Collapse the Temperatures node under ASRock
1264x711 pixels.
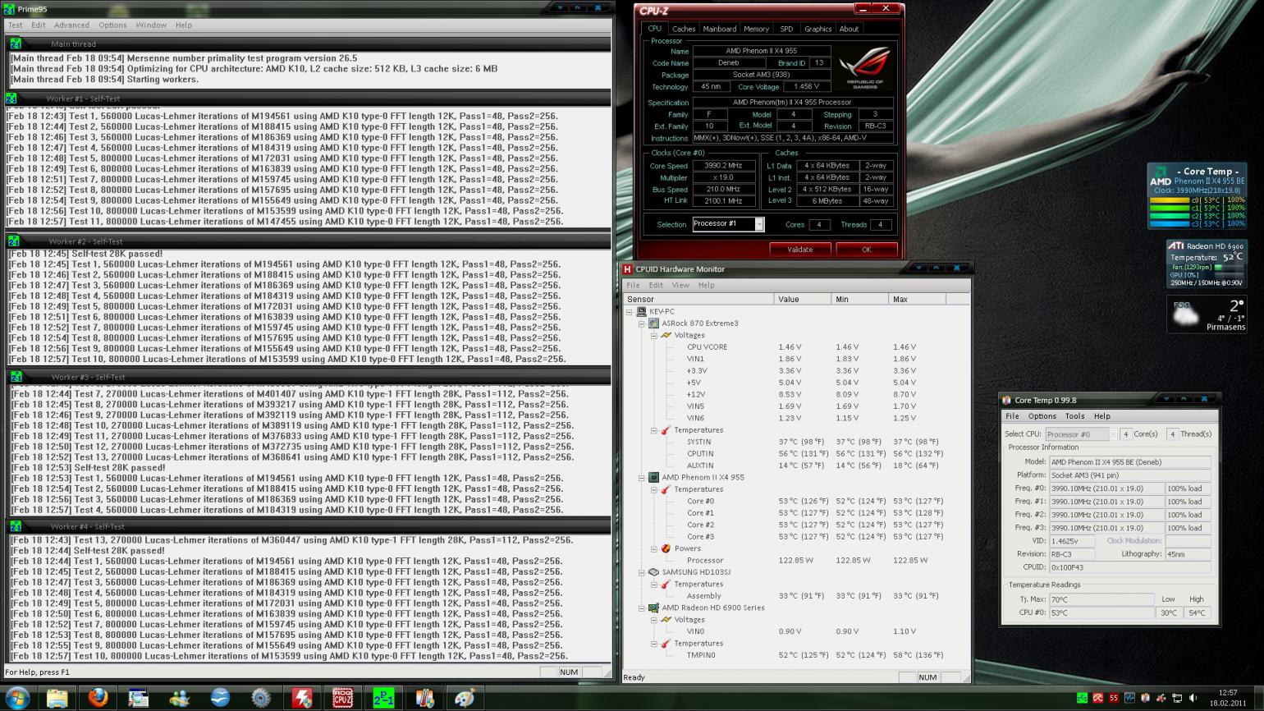click(654, 430)
